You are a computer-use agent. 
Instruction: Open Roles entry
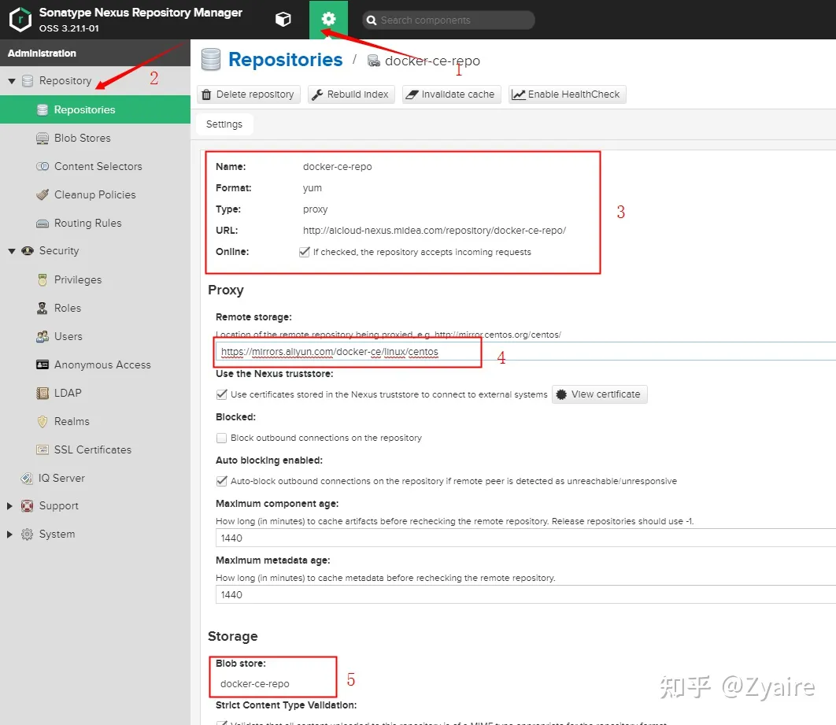68,308
